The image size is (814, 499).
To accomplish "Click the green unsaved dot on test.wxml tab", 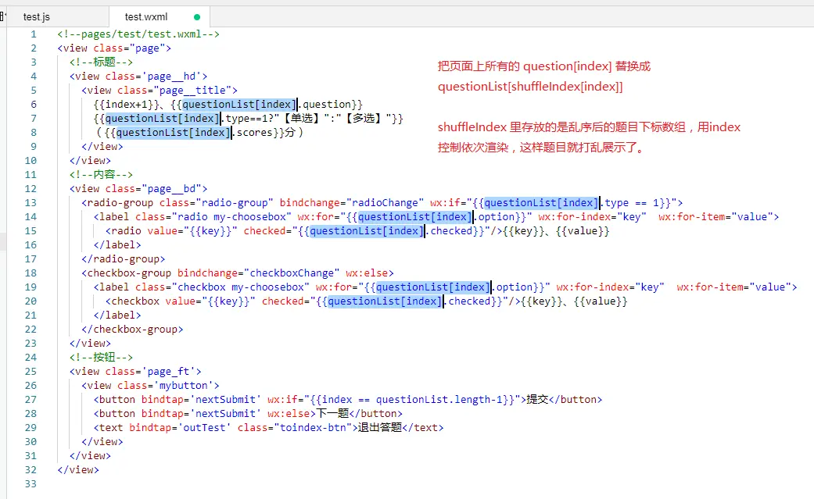I will click(x=197, y=17).
